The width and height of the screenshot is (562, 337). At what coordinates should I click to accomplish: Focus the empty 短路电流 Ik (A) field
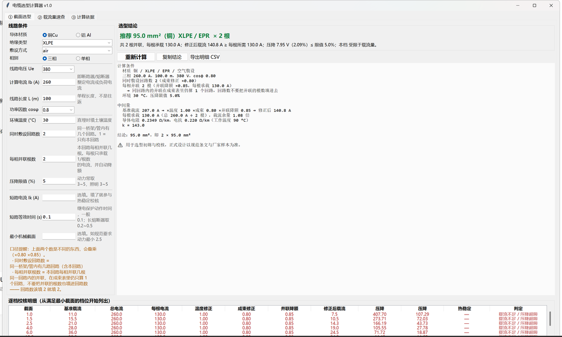(x=59, y=198)
